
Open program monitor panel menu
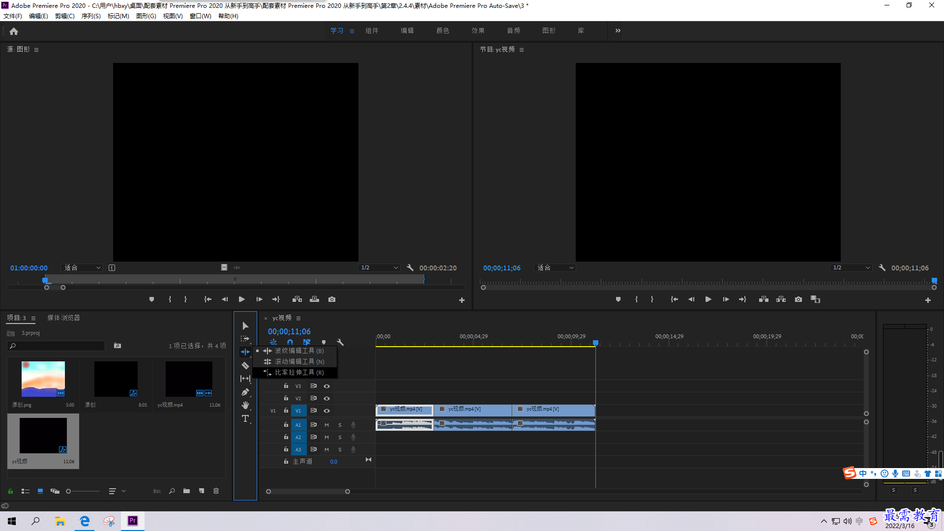click(x=522, y=50)
